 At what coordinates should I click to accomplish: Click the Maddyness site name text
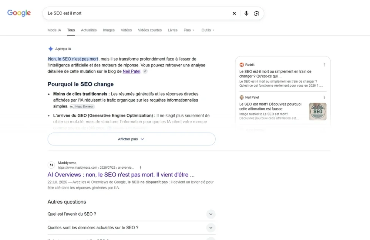point(67,163)
